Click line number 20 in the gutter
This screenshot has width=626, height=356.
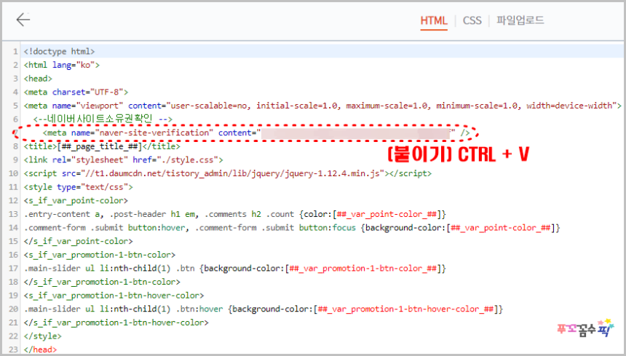13,309
